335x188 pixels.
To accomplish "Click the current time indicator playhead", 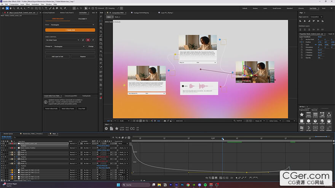I will 222,139.
